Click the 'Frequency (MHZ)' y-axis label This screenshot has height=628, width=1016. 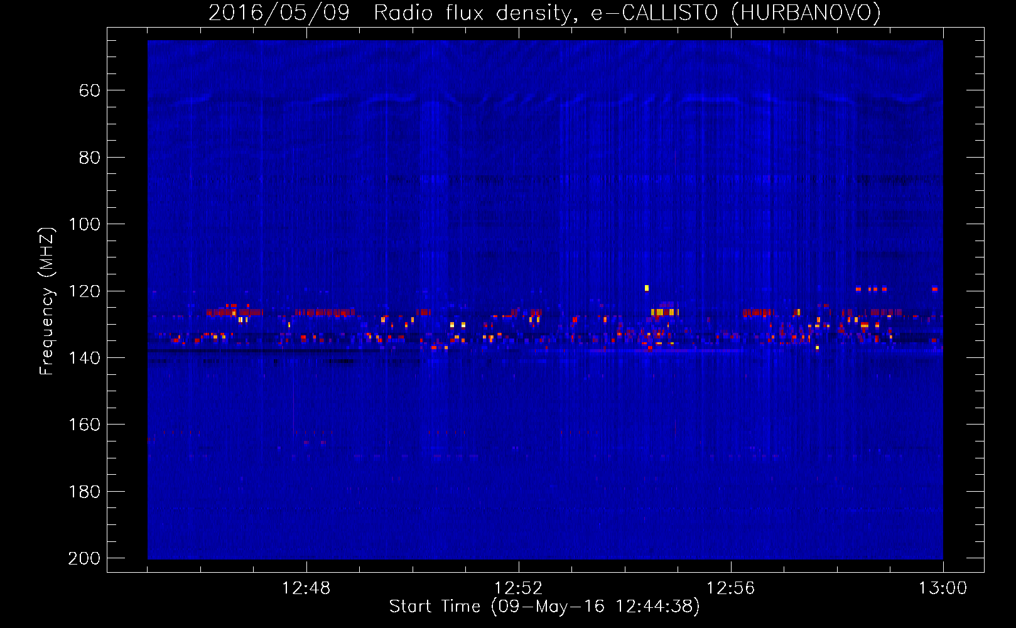coord(47,301)
